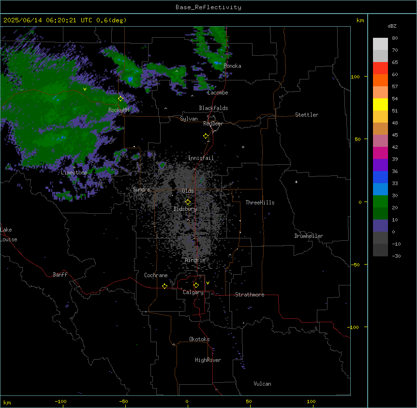Click the yellow diamond marker beside RockyMH
This screenshot has width=417, height=408.
coord(120,99)
